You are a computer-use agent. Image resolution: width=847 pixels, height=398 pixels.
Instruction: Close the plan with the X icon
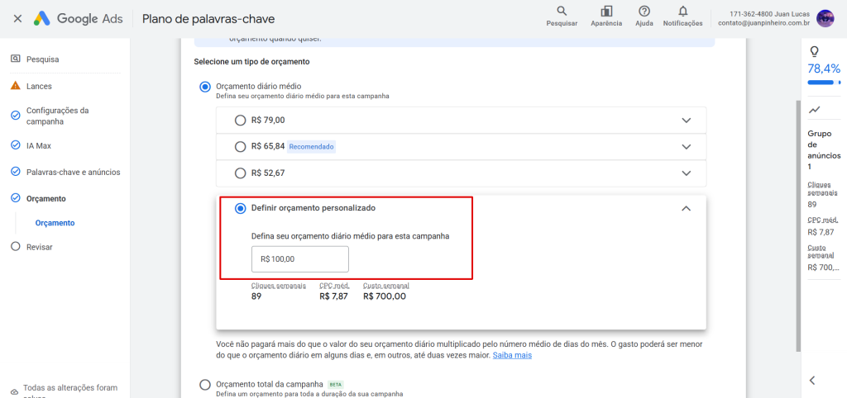click(18, 19)
